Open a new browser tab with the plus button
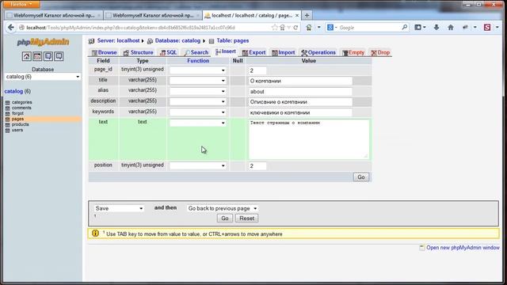Image resolution: width=507 pixels, height=285 pixels. pos(307,15)
